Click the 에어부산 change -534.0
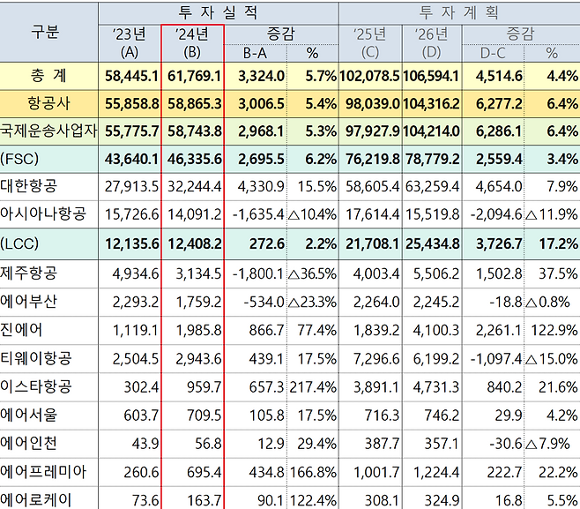The height and width of the screenshot is (509, 580). tap(264, 302)
